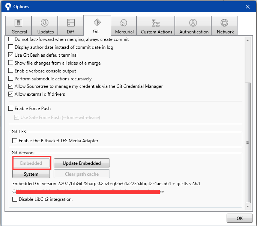Switch to Network tab label
The width and height of the screenshot is (257, 226).
pos(225,32)
